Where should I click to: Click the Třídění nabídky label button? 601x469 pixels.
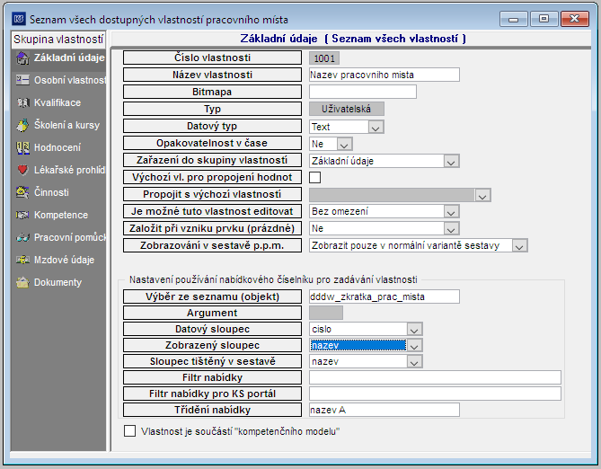212,410
